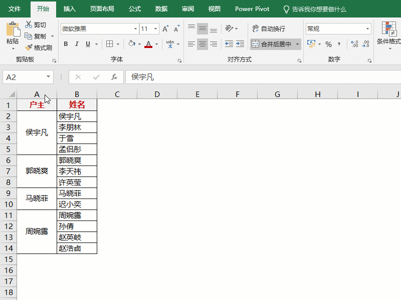This screenshot has width=401, height=300.
Task: Click Increase Decimal icon
Action: pos(354,44)
